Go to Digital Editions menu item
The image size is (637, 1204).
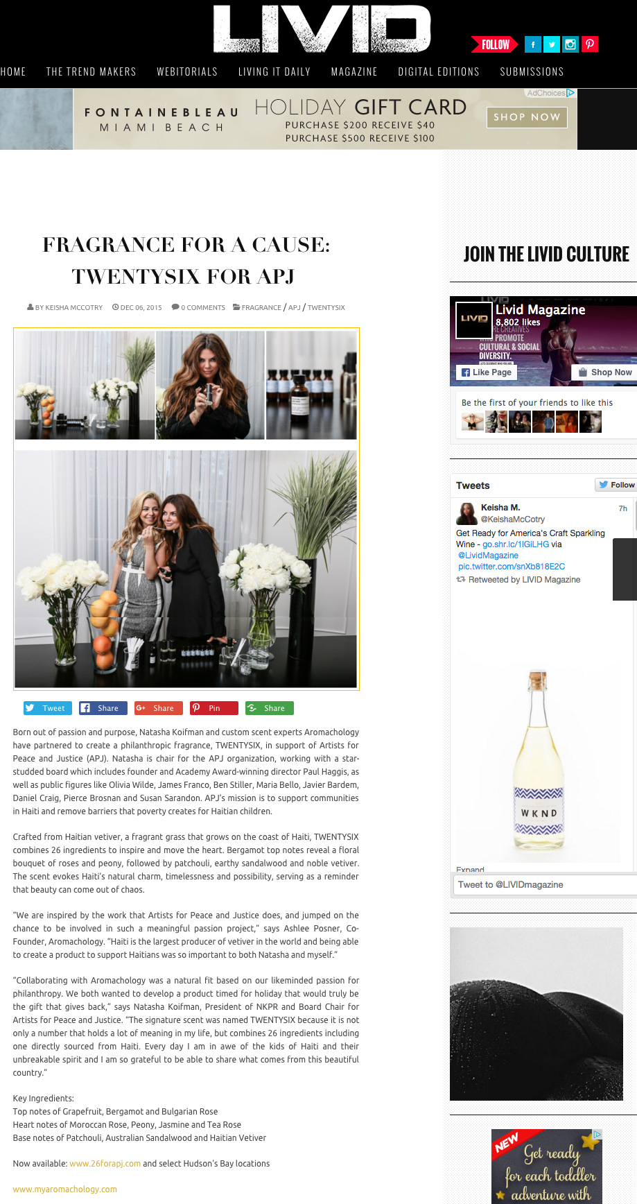tap(439, 71)
